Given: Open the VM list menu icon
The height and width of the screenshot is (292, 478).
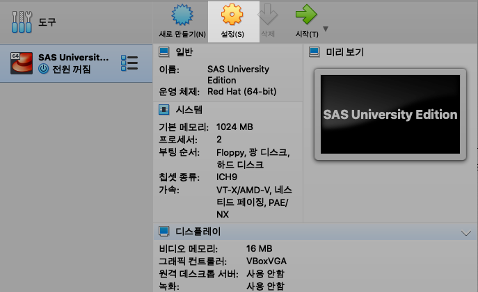Looking at the screenshot, I should (129, 63).
